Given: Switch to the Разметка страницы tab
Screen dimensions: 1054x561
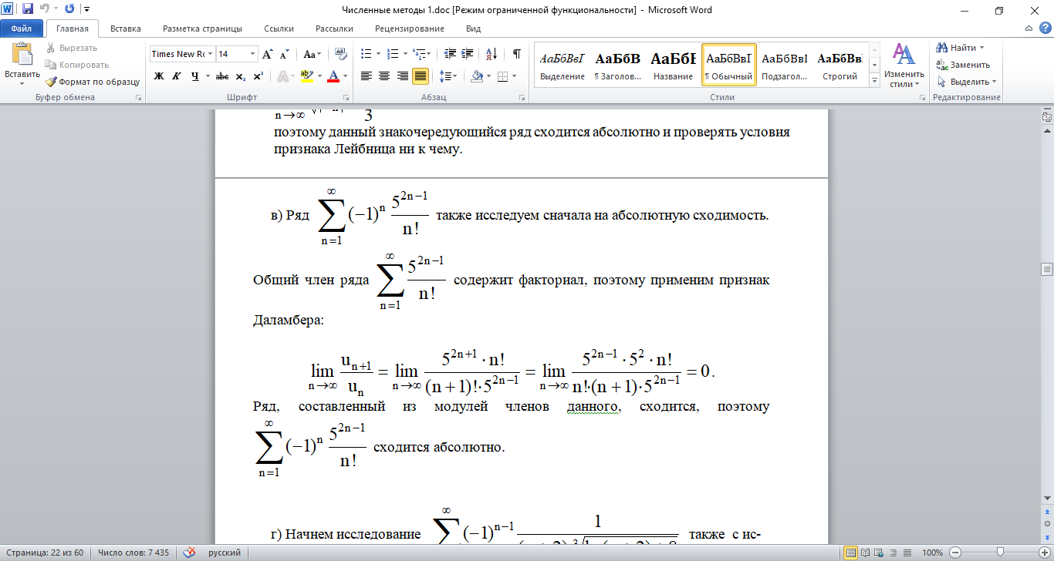Looking at the screenshot, I should coord(202,29).
